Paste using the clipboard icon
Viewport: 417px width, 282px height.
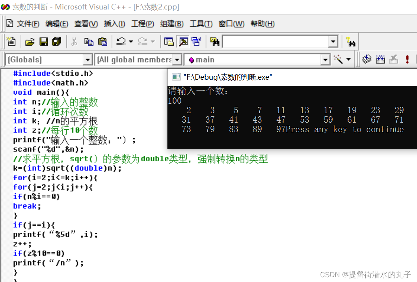(x=102, y=41)
